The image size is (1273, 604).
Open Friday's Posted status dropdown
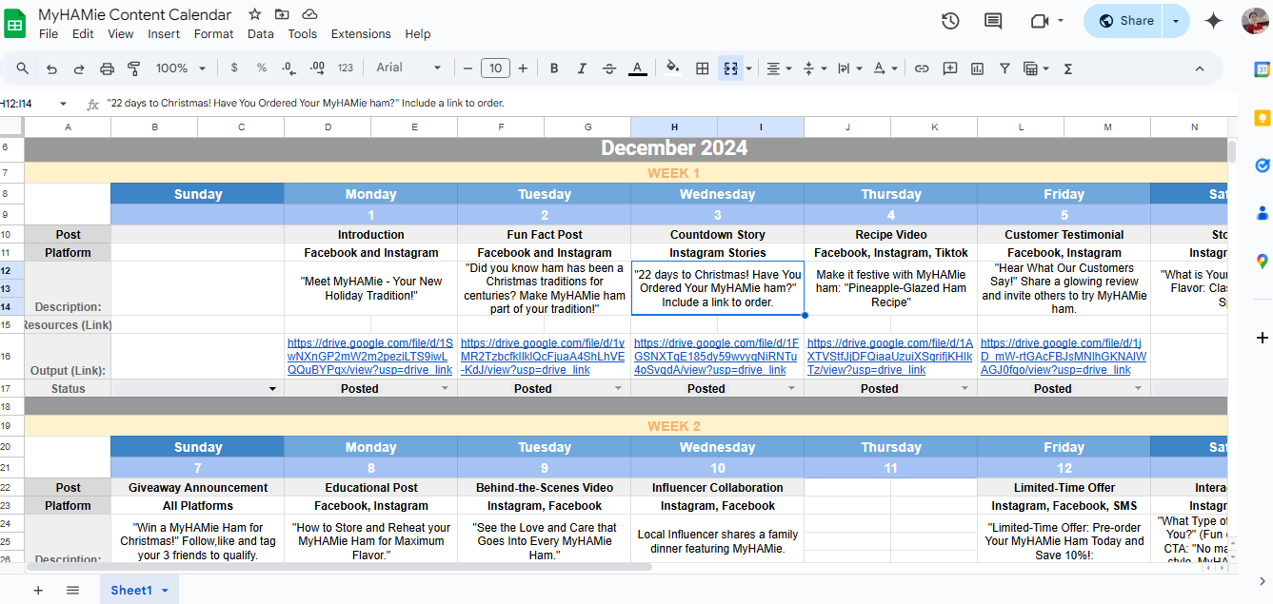1140,388
